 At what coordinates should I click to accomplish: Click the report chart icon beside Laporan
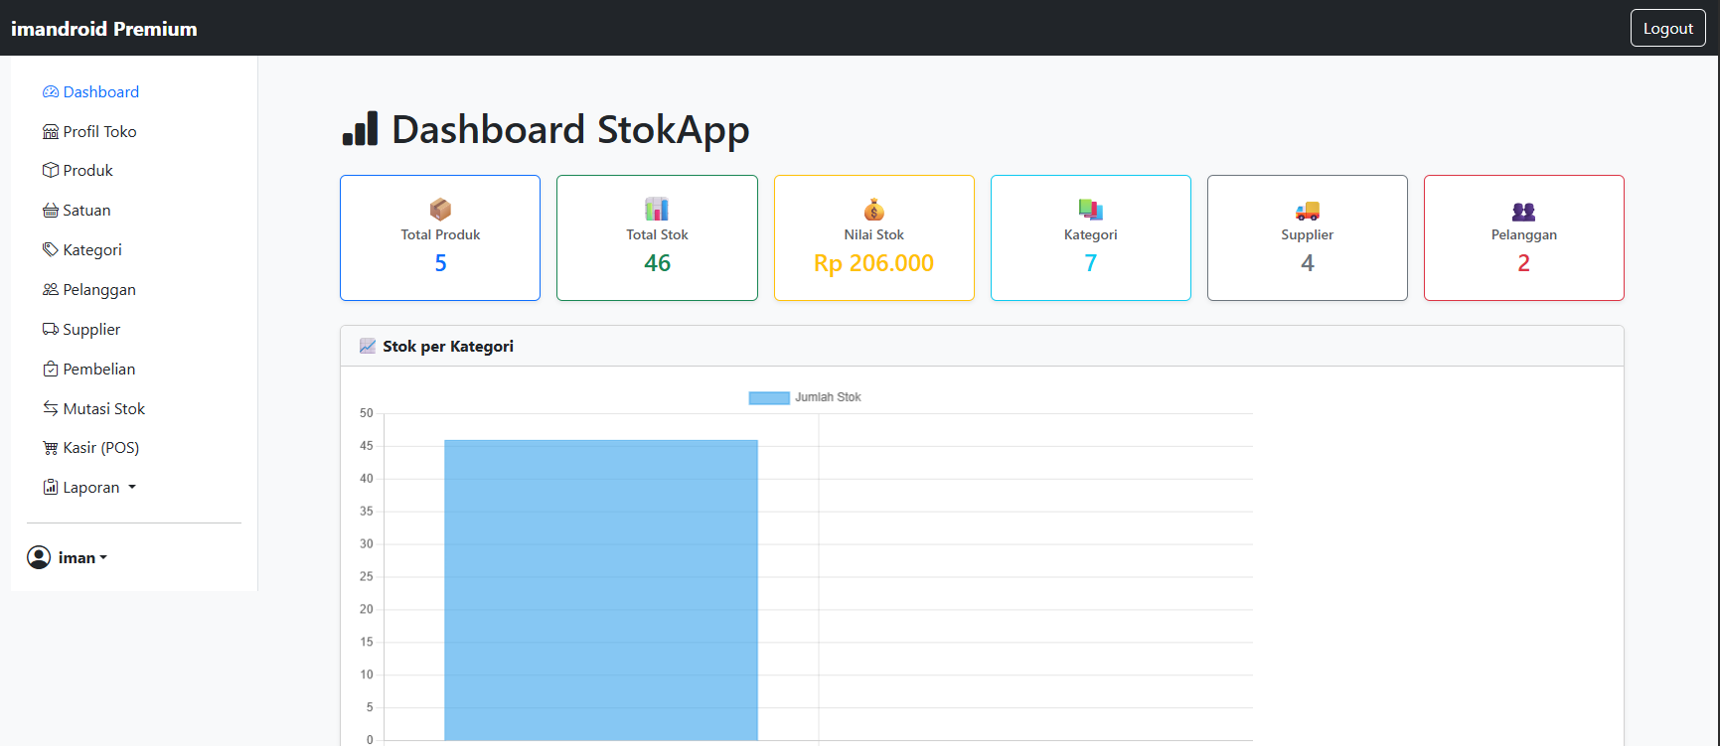point(51,487)
